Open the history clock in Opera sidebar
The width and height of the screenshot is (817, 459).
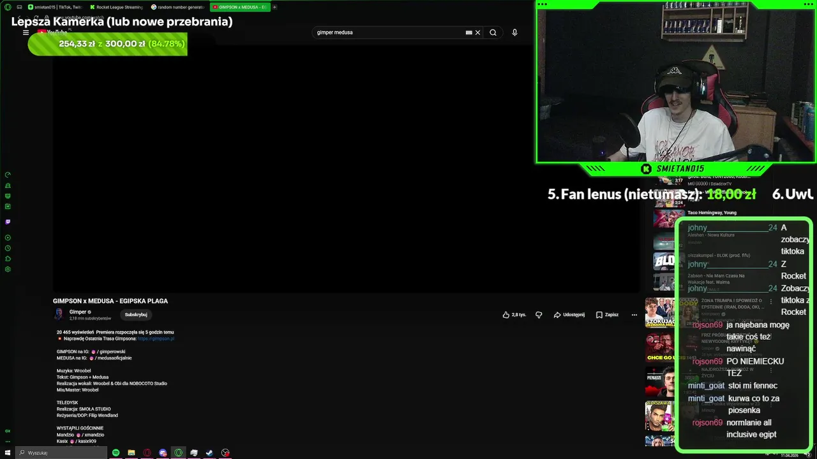point(8,248)
